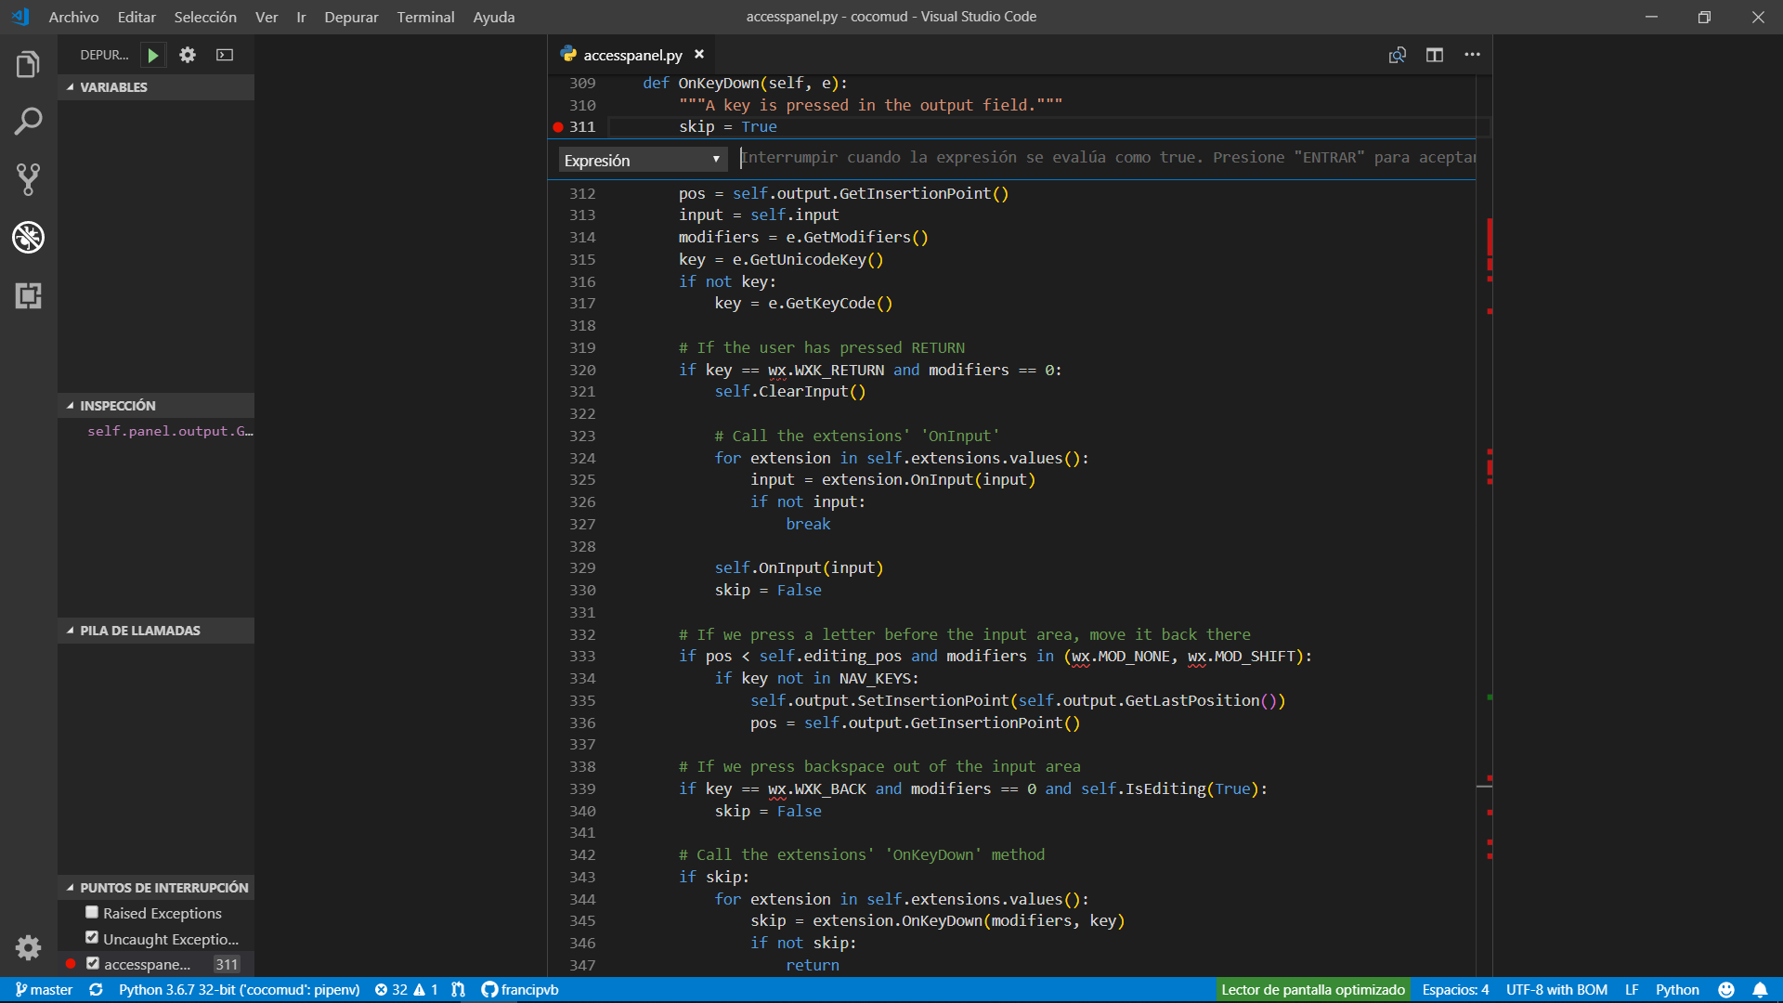This screenshot has height=1003, width=1783.
Task: Disable Uncaught Exceptions breakpoint checkbox
Action: click(92, 938)
